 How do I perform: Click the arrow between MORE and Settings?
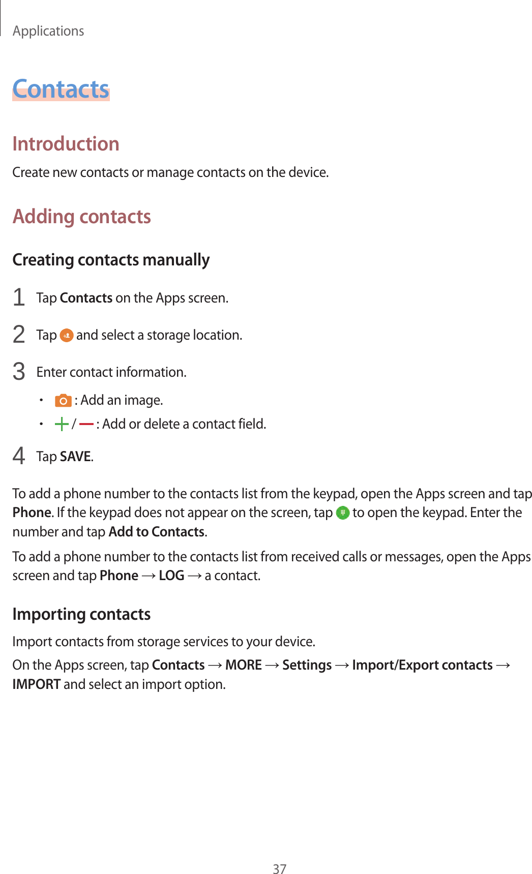point(272,666)
